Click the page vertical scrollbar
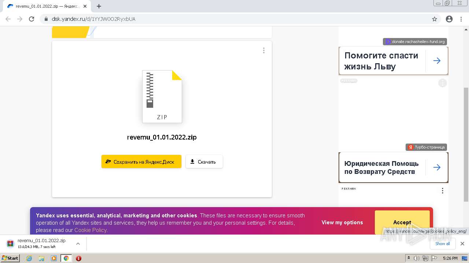Viewport: 469px width, 263px height. click(466, 144)
